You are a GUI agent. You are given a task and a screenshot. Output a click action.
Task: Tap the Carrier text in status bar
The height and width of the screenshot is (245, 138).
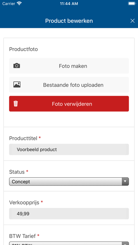pyautogui.click(x=9, y=4)
